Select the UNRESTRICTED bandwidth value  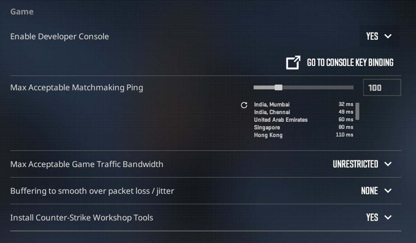[355, 164]
